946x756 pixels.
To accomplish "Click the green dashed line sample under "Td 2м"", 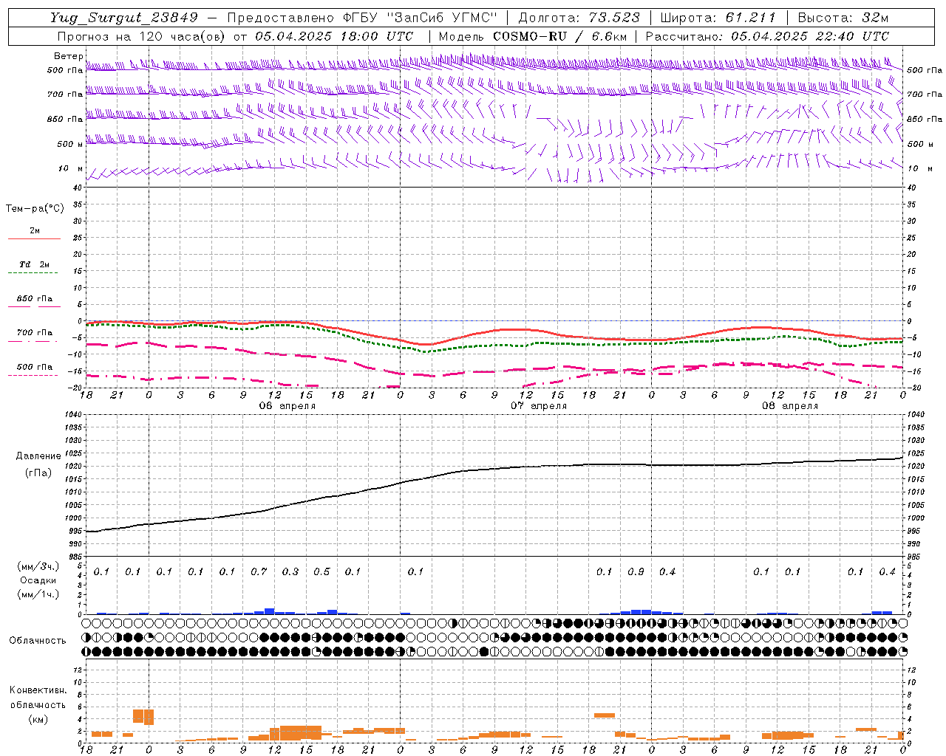I will tap(33, 273).
